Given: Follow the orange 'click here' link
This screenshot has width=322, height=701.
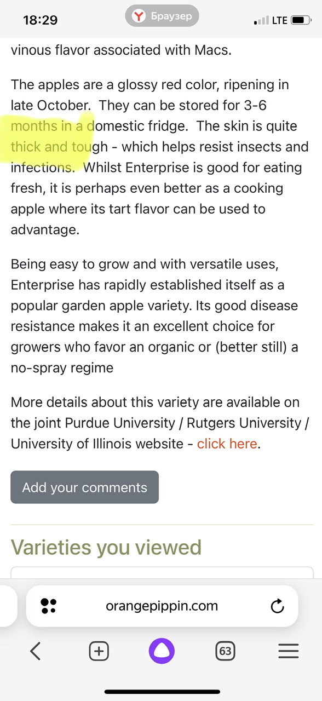Looking at the screenshot, I should (227, 444).
